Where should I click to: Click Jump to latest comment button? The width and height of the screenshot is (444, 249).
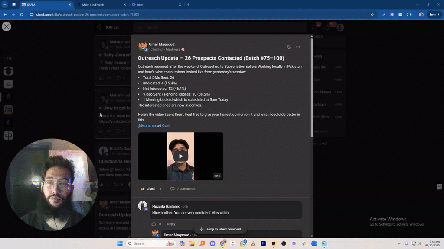(220, 229)
